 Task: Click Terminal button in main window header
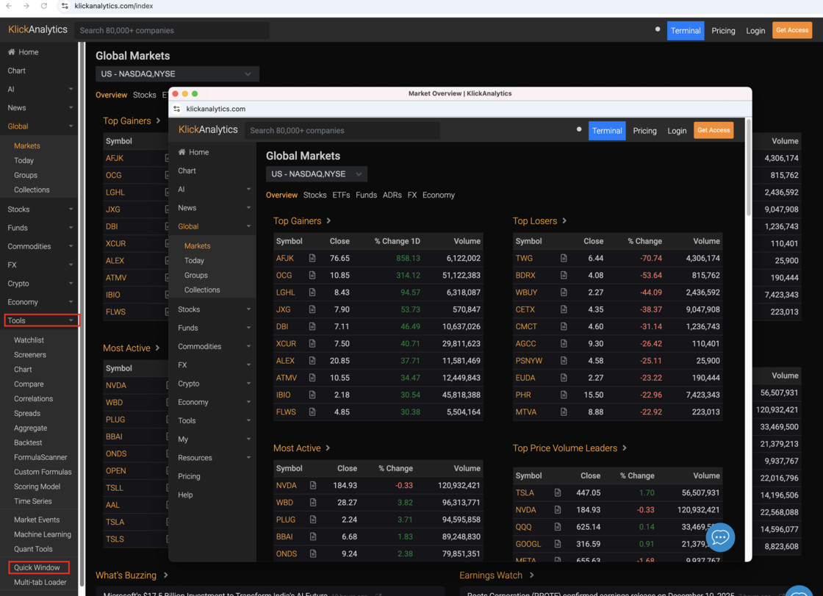click(686, 30)
